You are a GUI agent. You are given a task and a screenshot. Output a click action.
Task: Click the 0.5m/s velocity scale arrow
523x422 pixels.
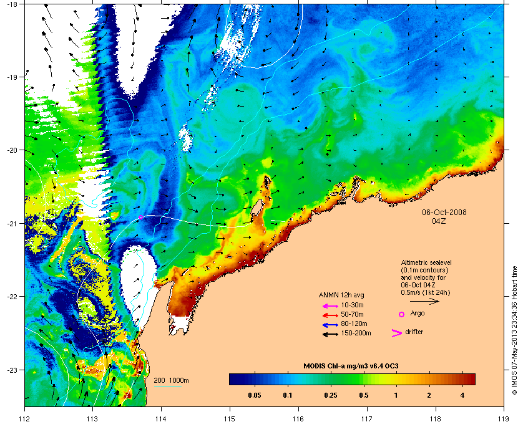[x=424, y=302]
